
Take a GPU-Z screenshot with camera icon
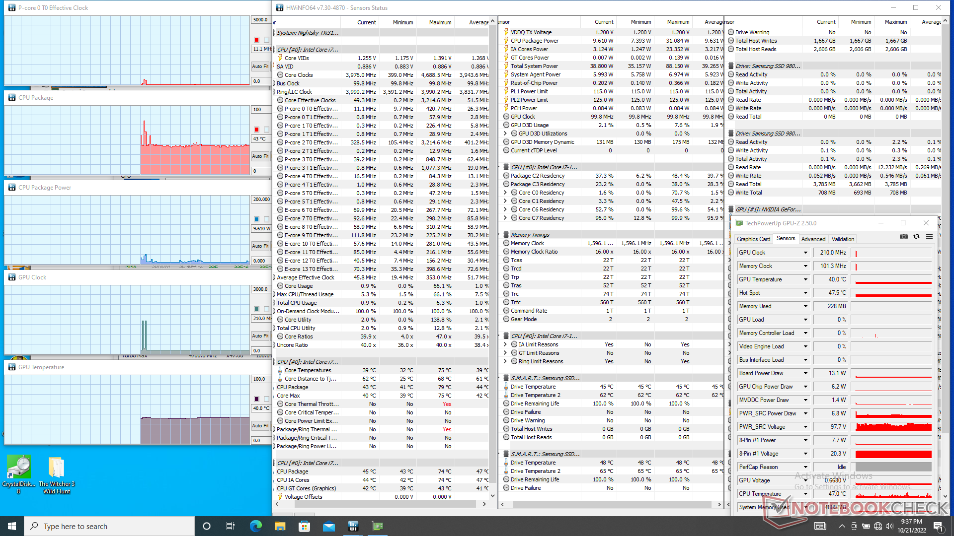pyautogui.click(x=903, y=237)
